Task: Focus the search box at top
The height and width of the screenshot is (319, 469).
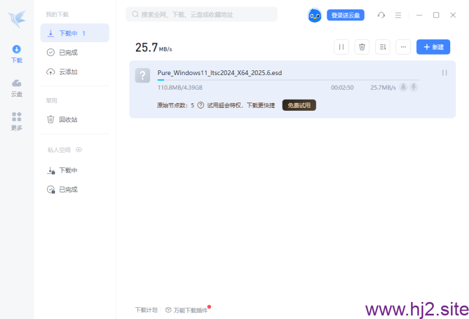Action: 202,14
